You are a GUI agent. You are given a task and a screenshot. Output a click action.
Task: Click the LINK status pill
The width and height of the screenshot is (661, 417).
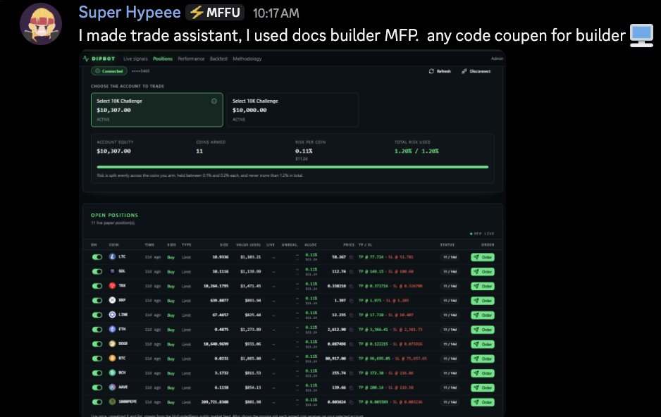(450, 315)
